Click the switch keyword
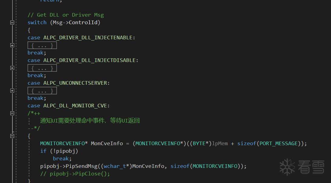 37,22
